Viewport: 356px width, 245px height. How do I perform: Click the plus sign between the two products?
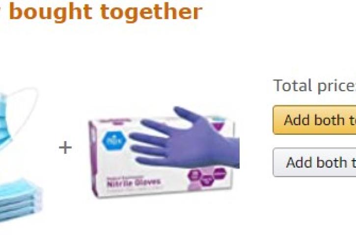click(x=65, y=147)
